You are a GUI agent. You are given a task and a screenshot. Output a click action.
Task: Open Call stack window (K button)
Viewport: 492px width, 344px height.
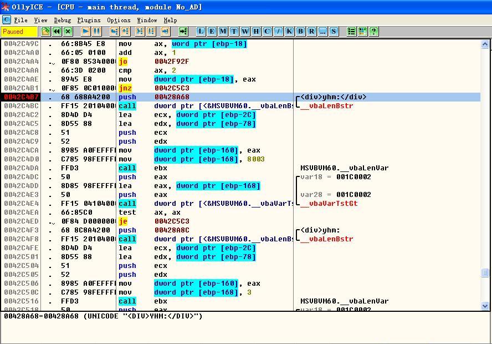click(289, 32)
